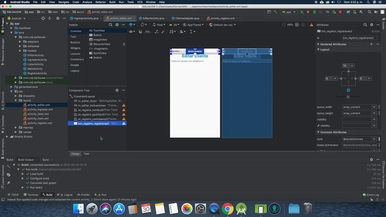Click the layout bias slider handle

348,97
